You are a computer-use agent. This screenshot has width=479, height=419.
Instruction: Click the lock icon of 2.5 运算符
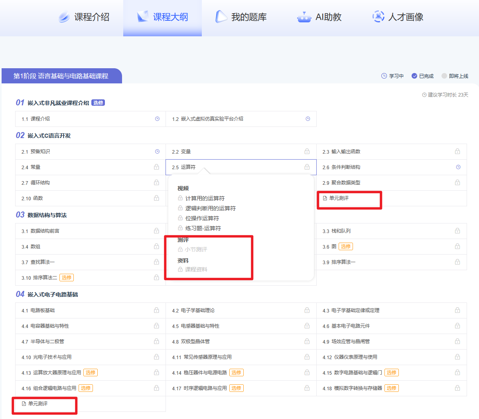pyautogui.click(x=307, y=167)
